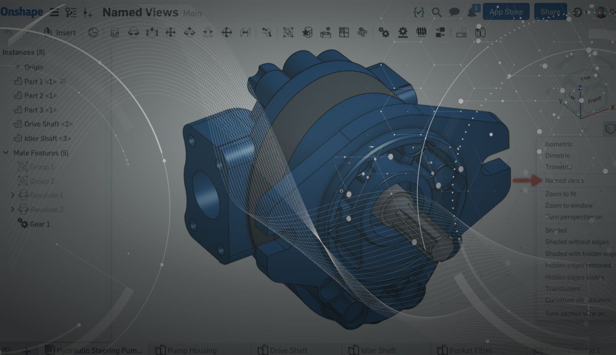Screen dimensions: 616x355
Task: Select the bill of materials table icon
Action: (x=344, y=33)
